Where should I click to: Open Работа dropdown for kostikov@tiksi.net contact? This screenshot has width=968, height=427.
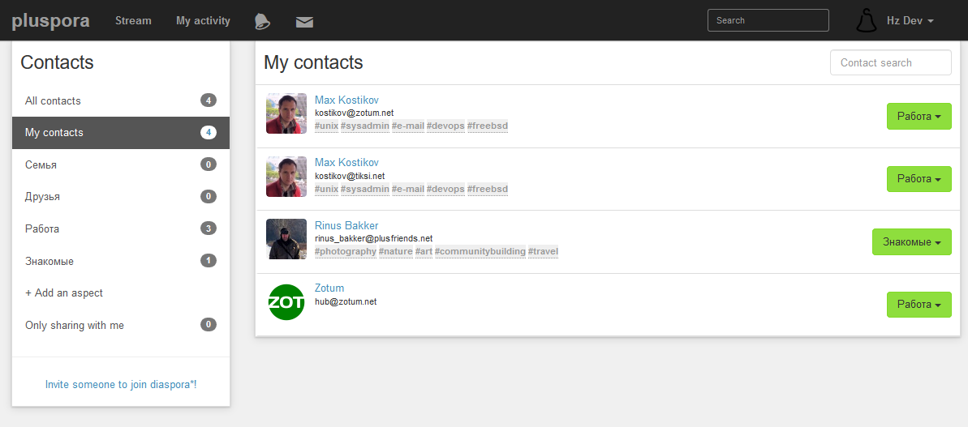[x=919, y=179]
